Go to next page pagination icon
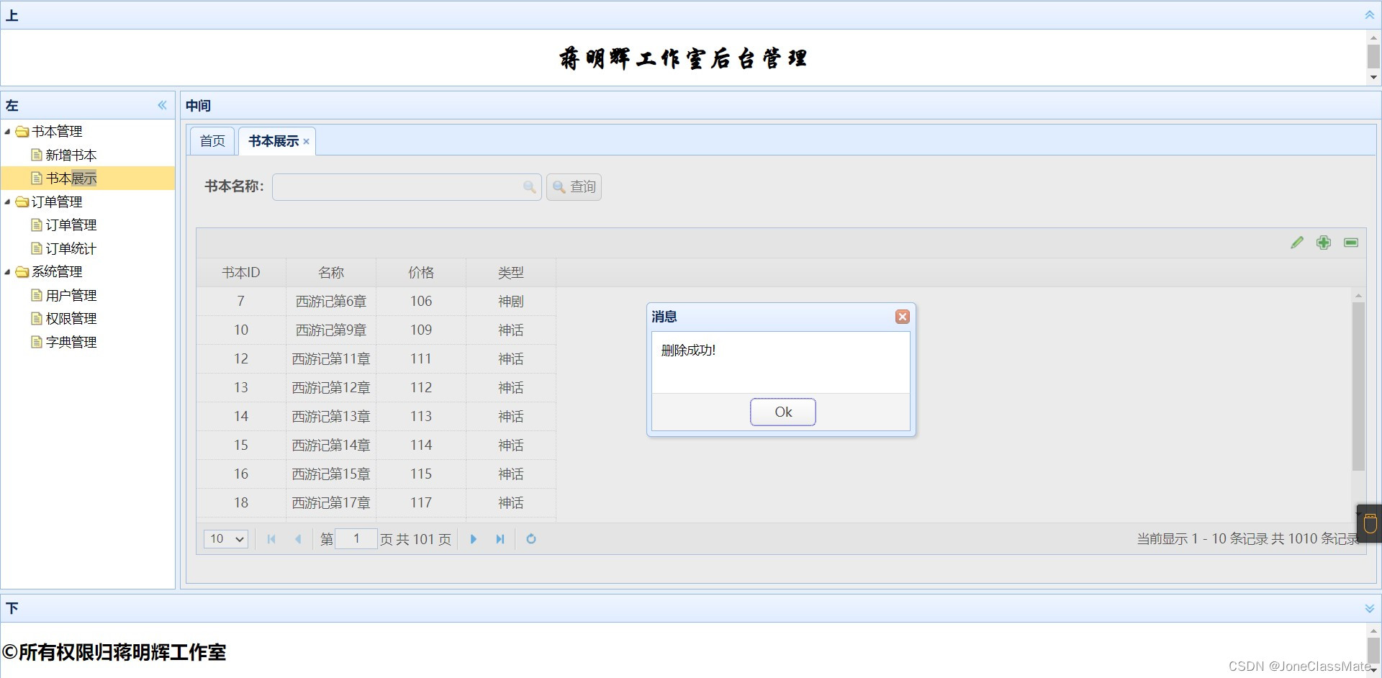This screenshot has height=678, width=1382. (473, 539)
